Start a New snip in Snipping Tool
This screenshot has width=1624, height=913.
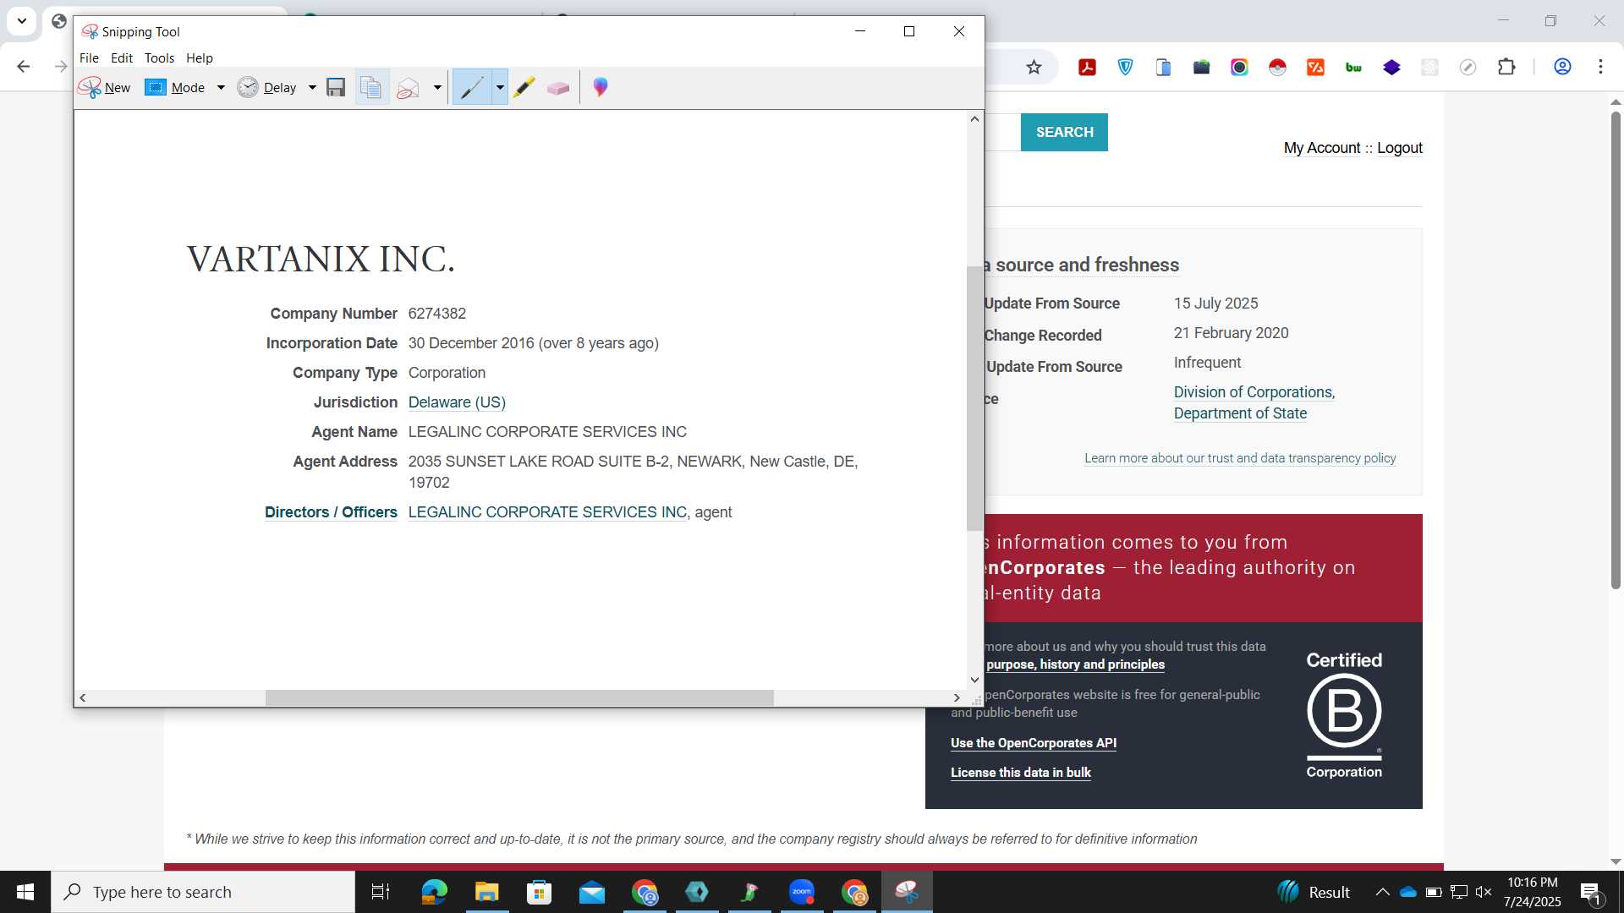(105, 87)
